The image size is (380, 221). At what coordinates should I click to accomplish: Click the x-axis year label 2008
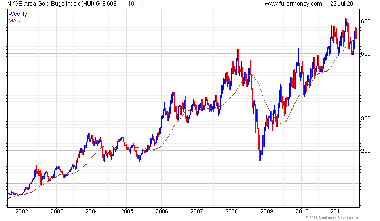click(x=232, y=211)
